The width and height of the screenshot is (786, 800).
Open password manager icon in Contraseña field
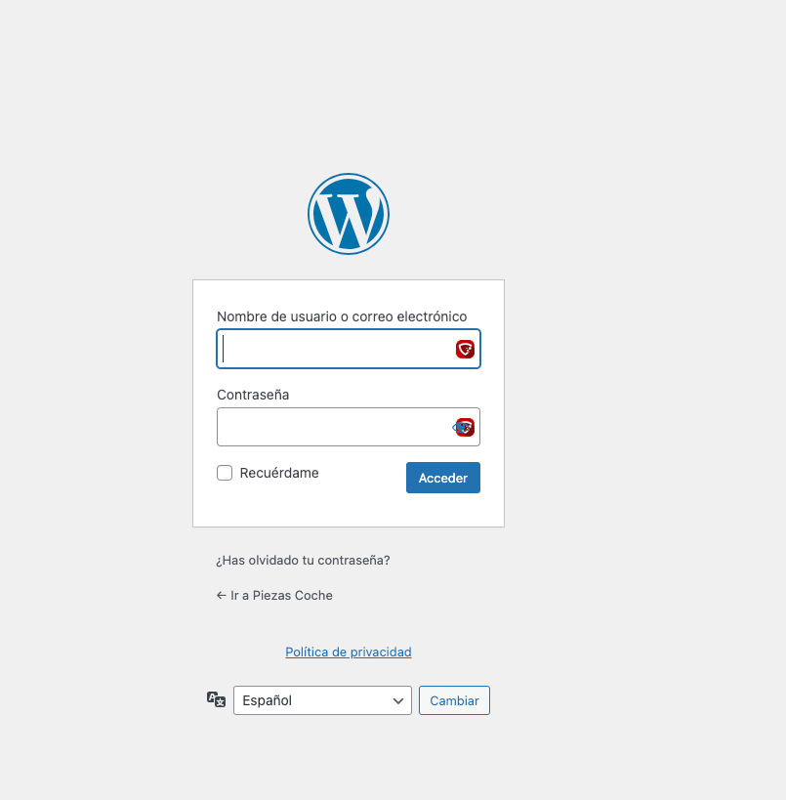tap(467, 427)
